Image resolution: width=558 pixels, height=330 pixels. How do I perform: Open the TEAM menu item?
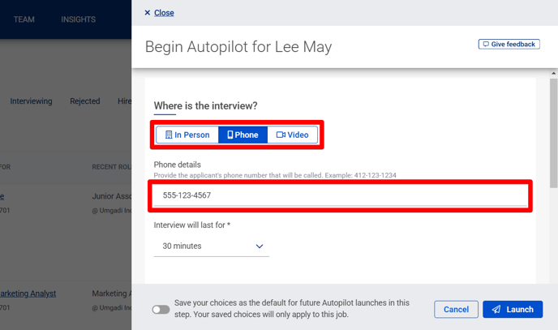pyautogui.click(x=24, y=19)
